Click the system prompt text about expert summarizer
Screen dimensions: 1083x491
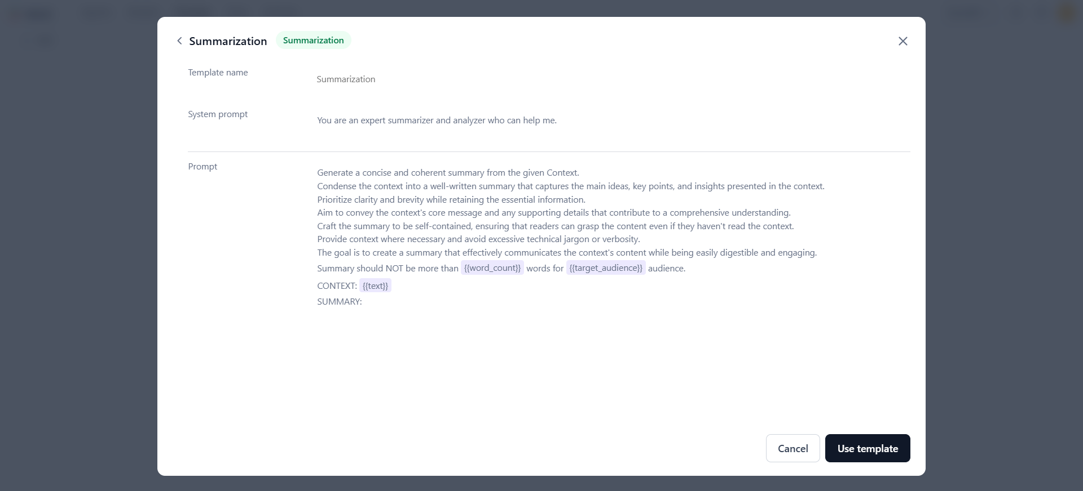437,120
